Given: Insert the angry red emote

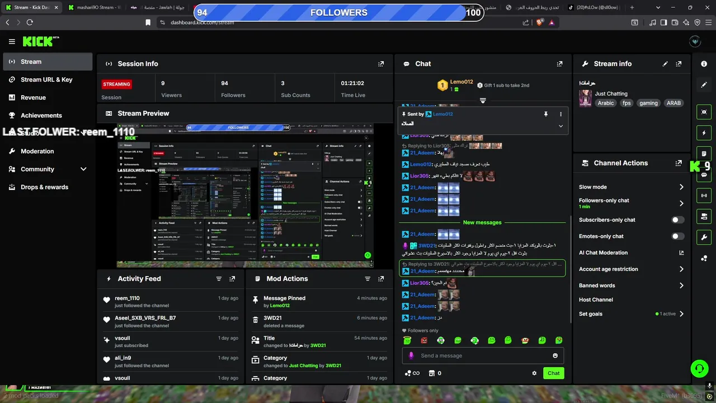Looking at the screenshot, I should pos(424,340).
